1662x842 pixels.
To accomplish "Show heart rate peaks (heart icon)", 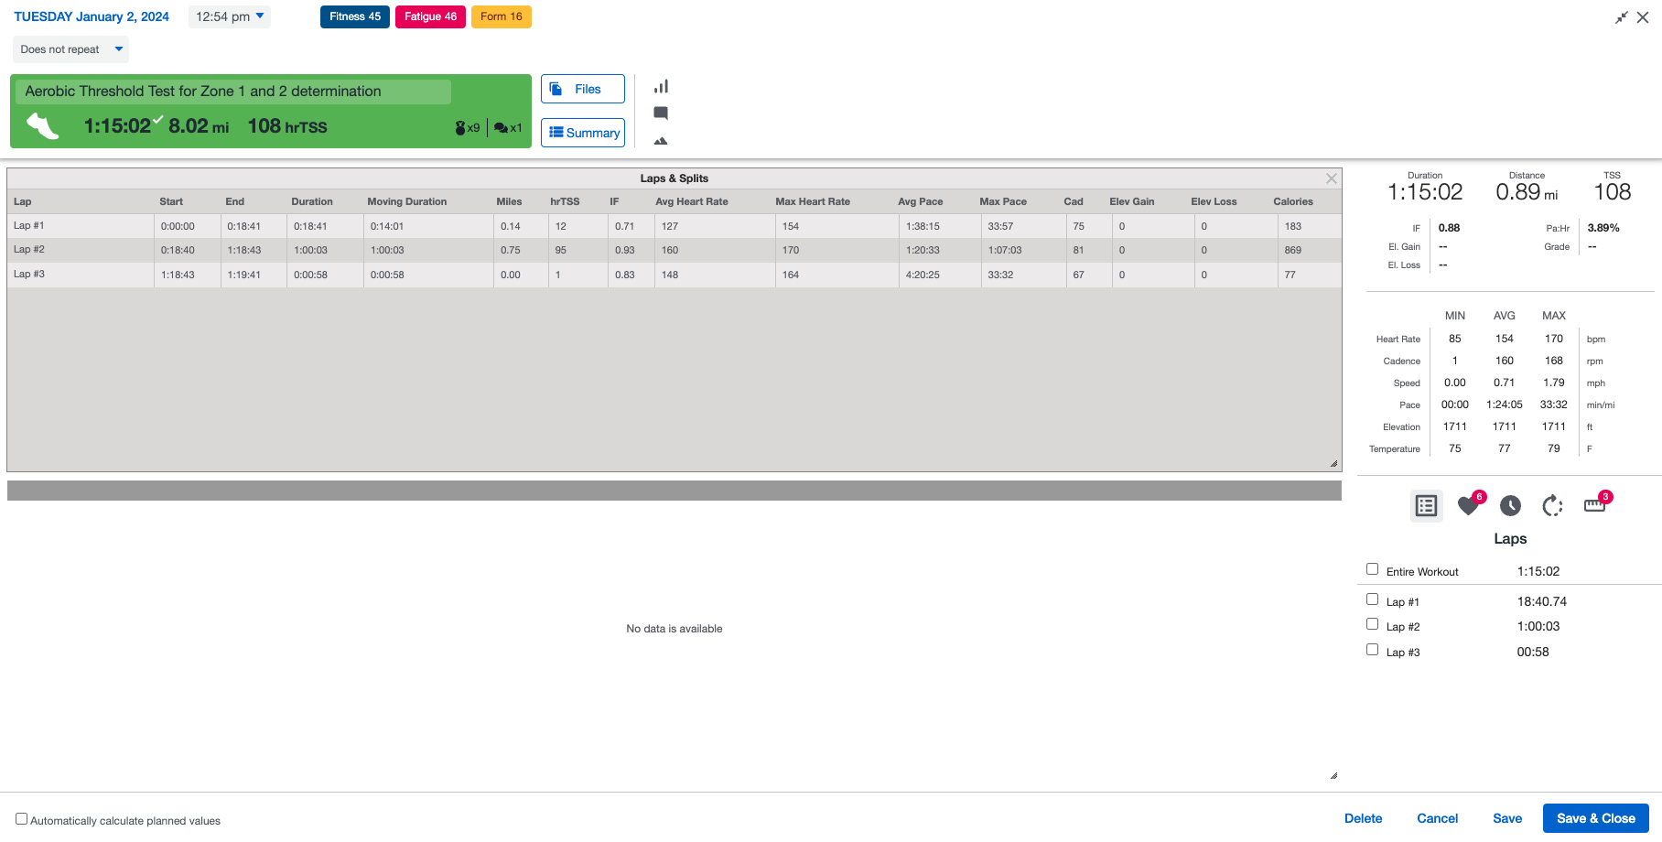I will pyautogui.click(x=1469, y=505).
